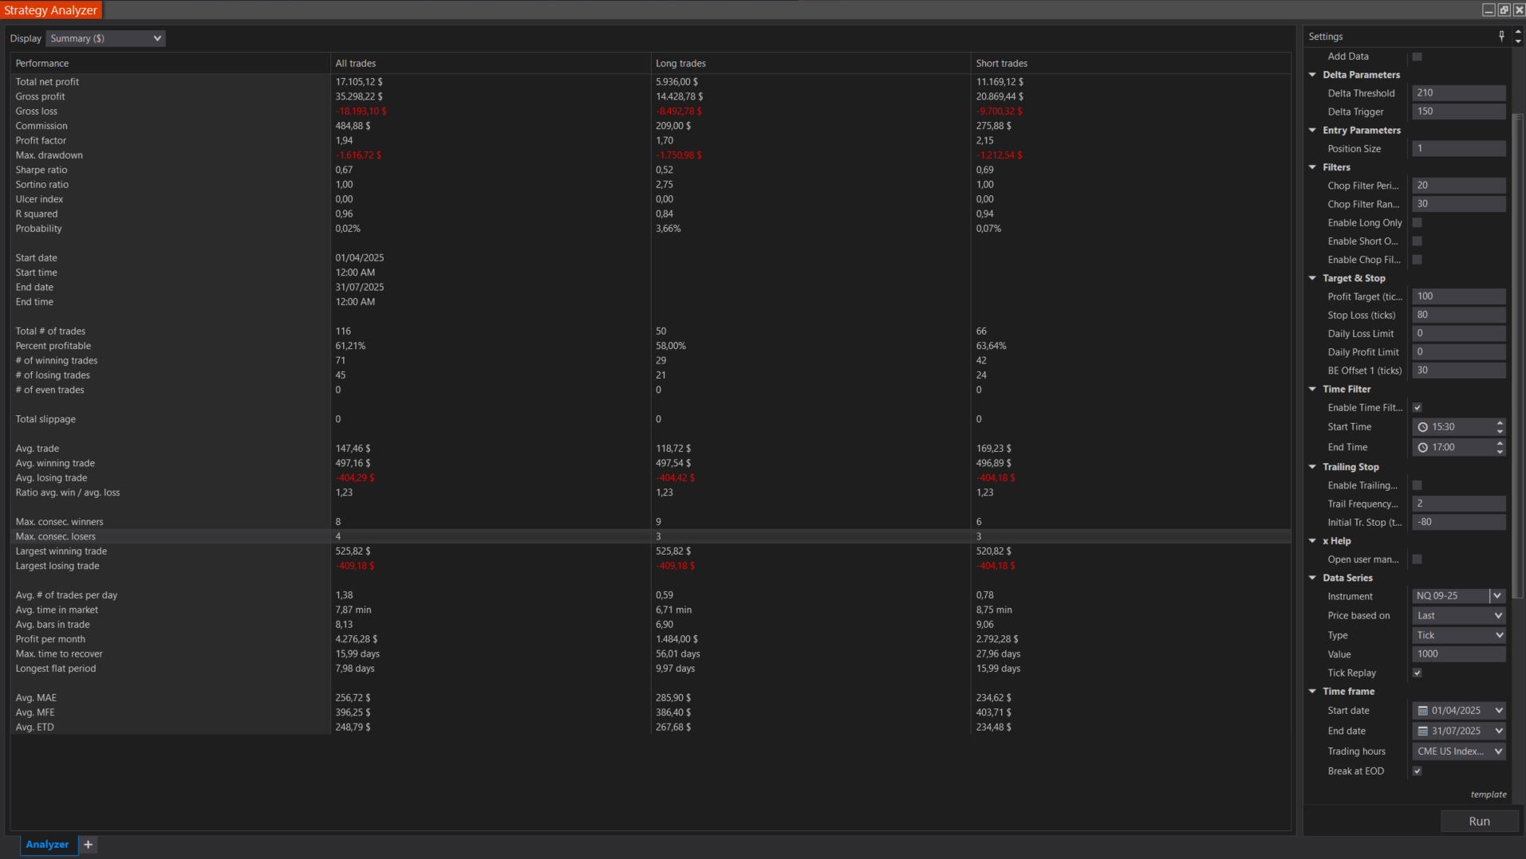Viewport: 1526px width, 859px height.
Task: Select the Max. consec. losers row
Action: click(650, 536)
